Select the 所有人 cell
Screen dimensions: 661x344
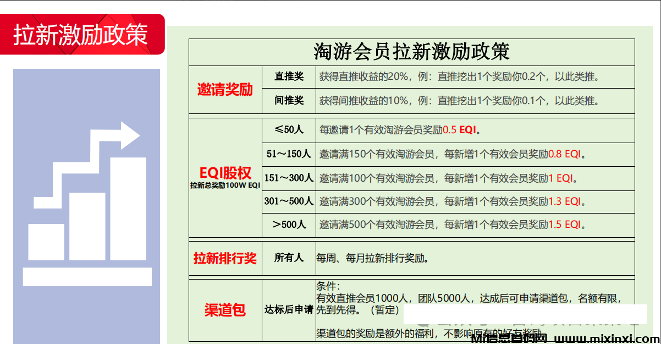click(x=289, y=258)
